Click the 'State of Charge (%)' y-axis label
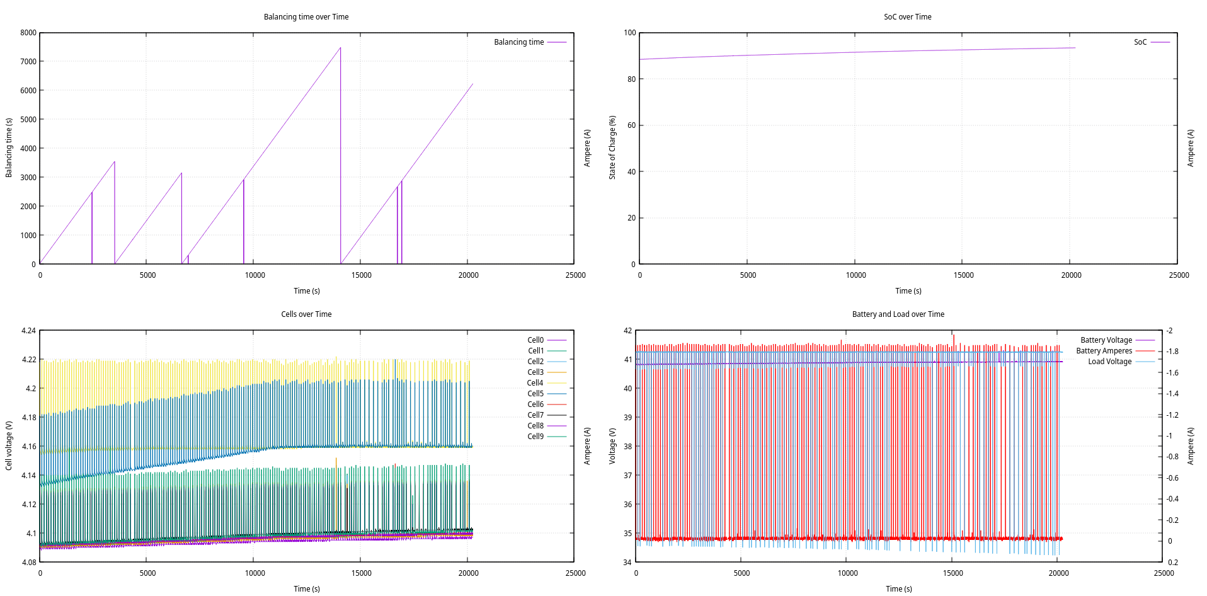1207x596 pixels. 612,147
